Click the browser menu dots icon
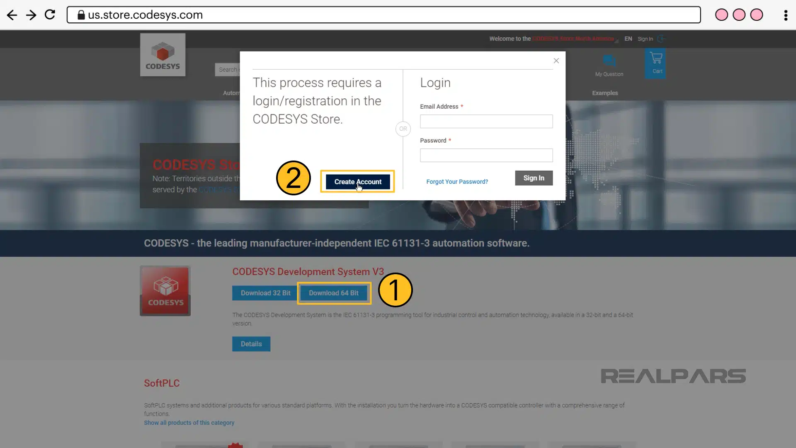 (x=786, y=15)
